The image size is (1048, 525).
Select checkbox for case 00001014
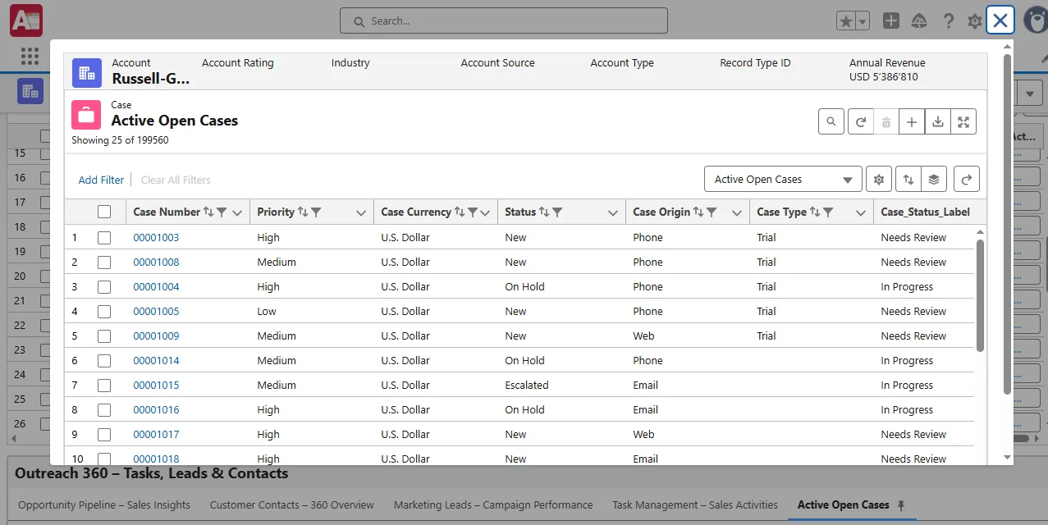tap(104, 361)
